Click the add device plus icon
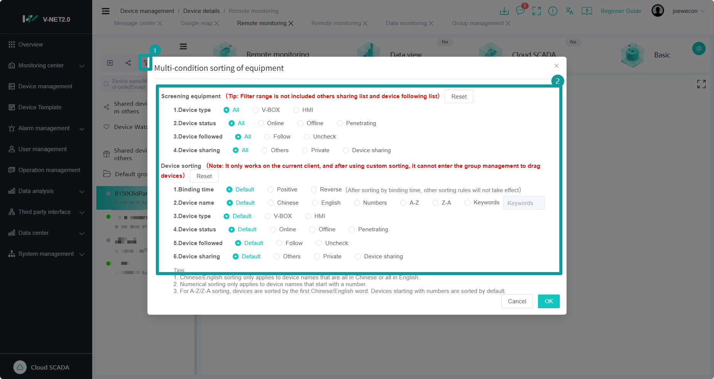The image size is (714, 379). point(110,63)
